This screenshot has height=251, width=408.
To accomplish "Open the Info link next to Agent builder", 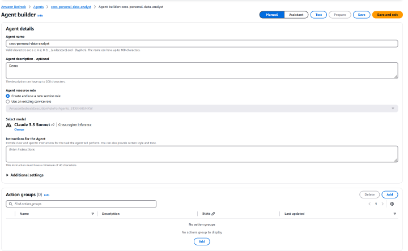I will point(40,15).
